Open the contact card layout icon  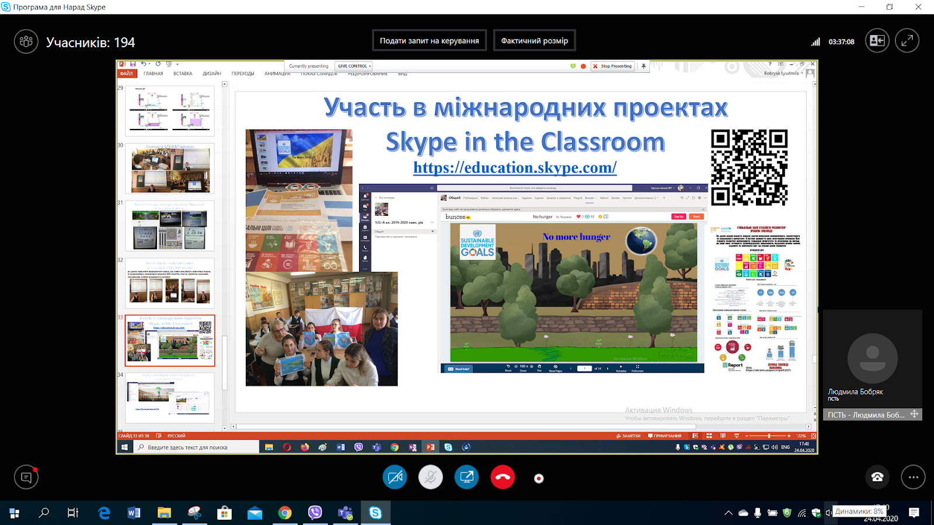[x=877, y=41]
